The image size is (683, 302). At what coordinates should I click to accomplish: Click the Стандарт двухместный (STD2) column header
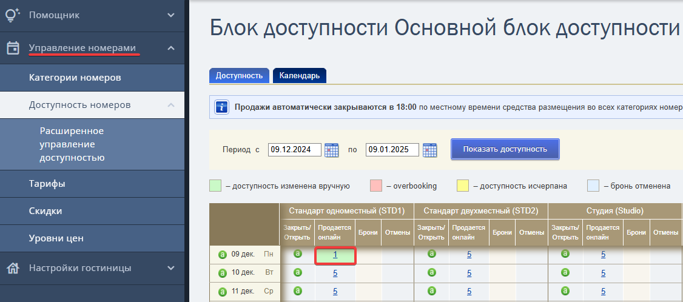coord(481,211)
